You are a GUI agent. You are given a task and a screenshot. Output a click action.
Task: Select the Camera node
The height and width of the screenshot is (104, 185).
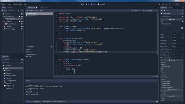[8, 26]
